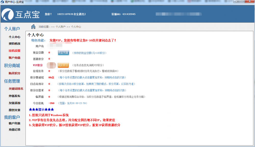The height and width of the screenshot is (147, 255).
Task: Click the app icon in title bar
Action: [x=2, y=2]
